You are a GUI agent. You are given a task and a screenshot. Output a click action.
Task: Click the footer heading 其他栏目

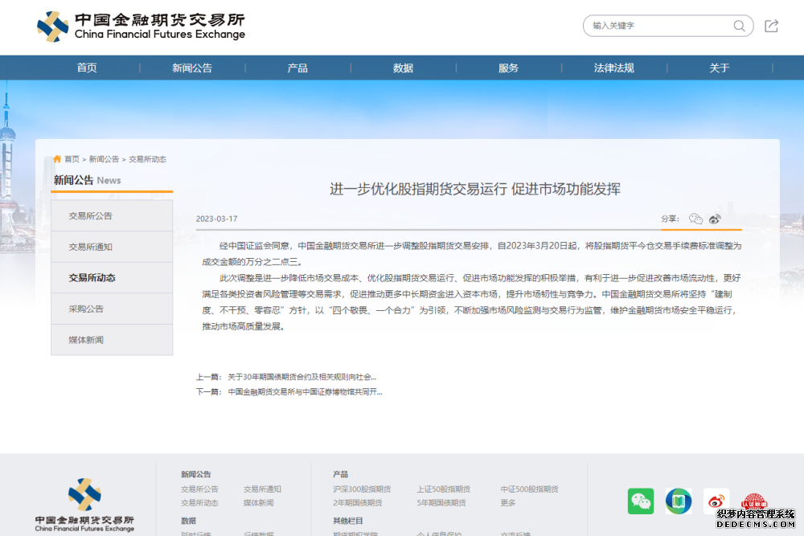(347, 521)
